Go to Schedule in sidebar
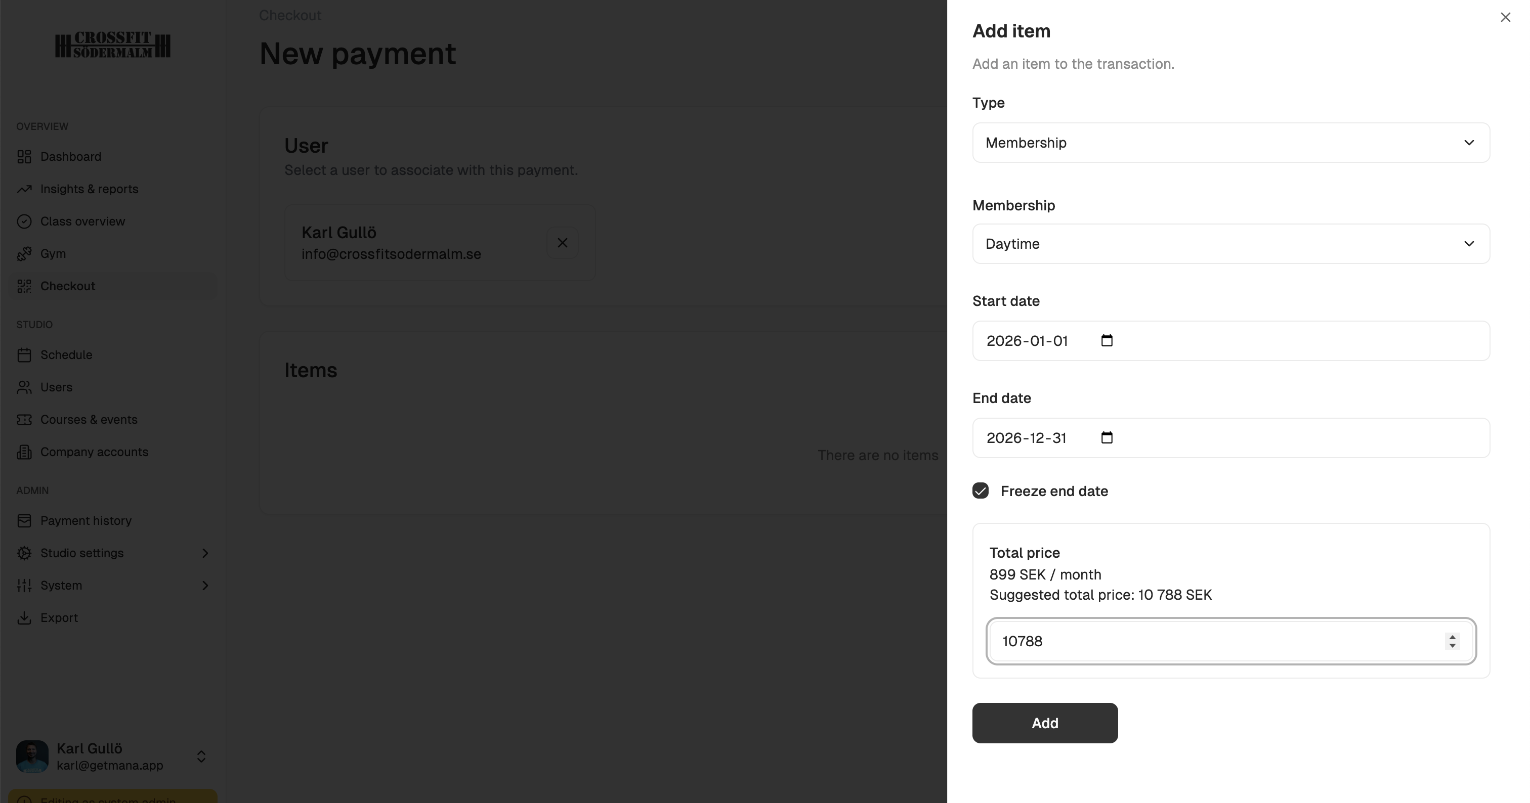Viewport: 1530px width, 803px height. (66, 355)
